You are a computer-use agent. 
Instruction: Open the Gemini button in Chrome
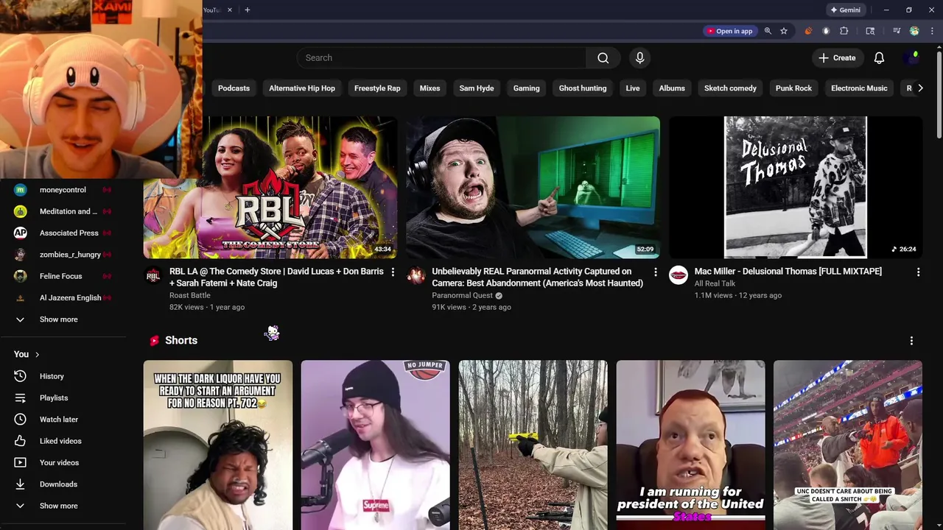(845, 10)
